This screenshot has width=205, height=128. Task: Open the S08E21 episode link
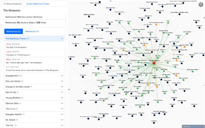tap(9, 44)
